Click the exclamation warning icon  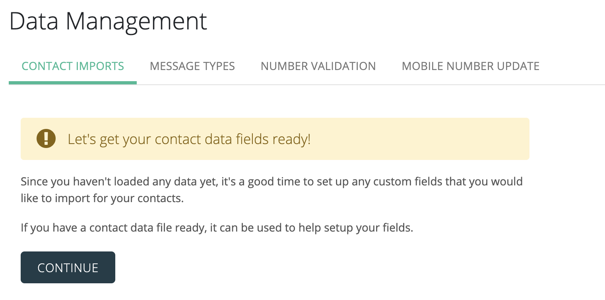(46, 139)
